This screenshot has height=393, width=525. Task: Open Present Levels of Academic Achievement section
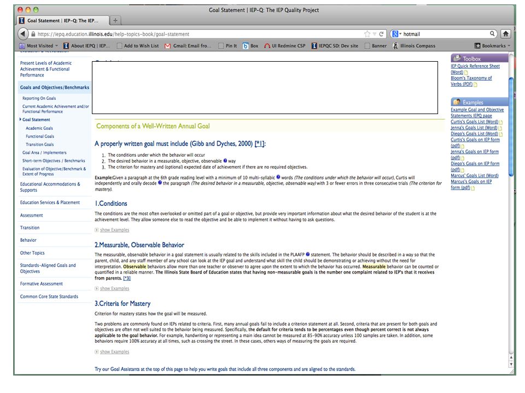pyautogui.click(x=45, y=69)
